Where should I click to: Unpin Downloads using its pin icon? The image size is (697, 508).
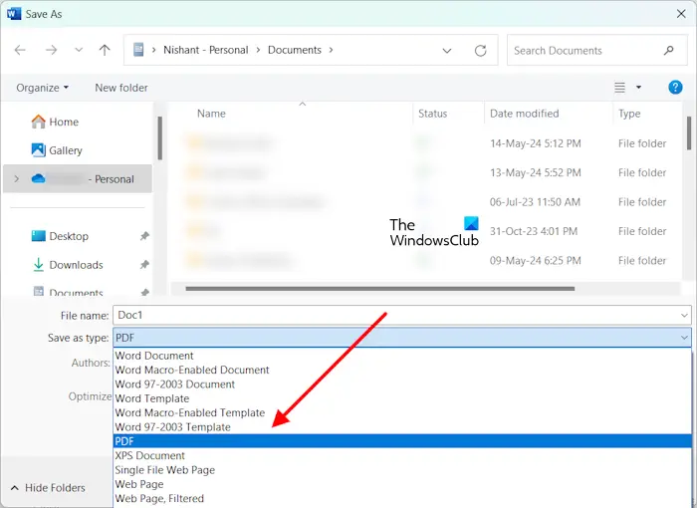tap(144, 265)
